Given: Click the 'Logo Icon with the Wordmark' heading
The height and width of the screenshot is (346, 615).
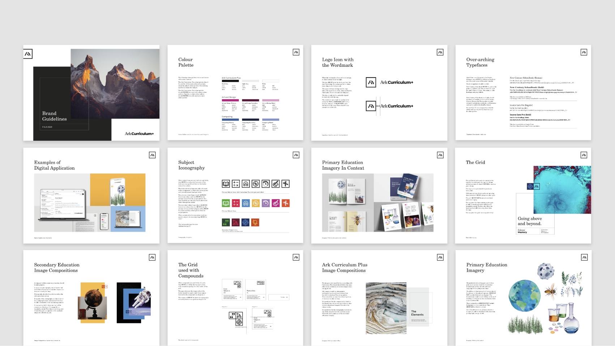Looking at the screenshot, I should pos(338,62).
